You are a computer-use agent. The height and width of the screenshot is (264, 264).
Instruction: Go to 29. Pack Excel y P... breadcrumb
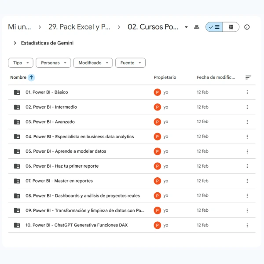79,27
